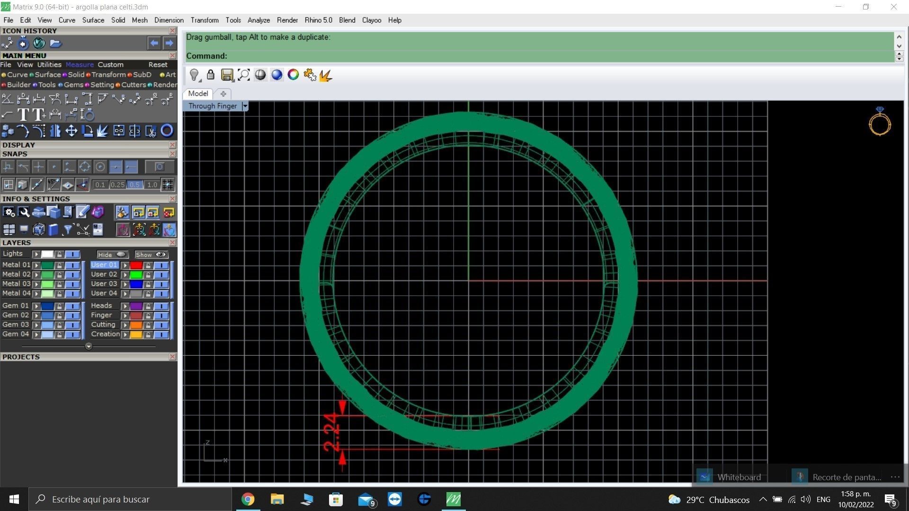
Task: Toggle visibility switch of Gem 02 layer
Action: 72,316
